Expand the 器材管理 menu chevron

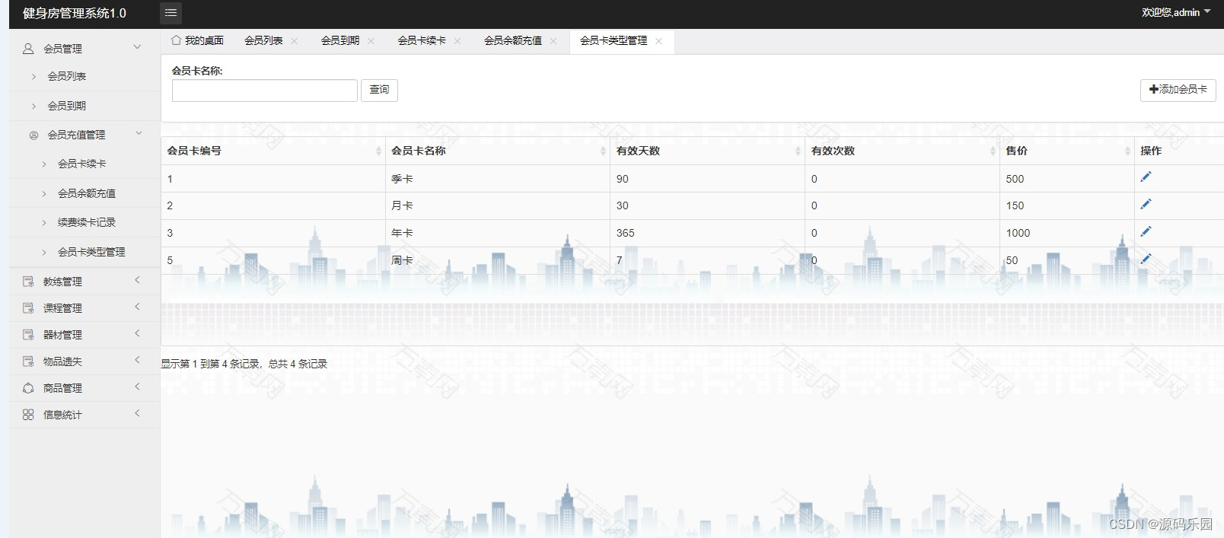137,333
